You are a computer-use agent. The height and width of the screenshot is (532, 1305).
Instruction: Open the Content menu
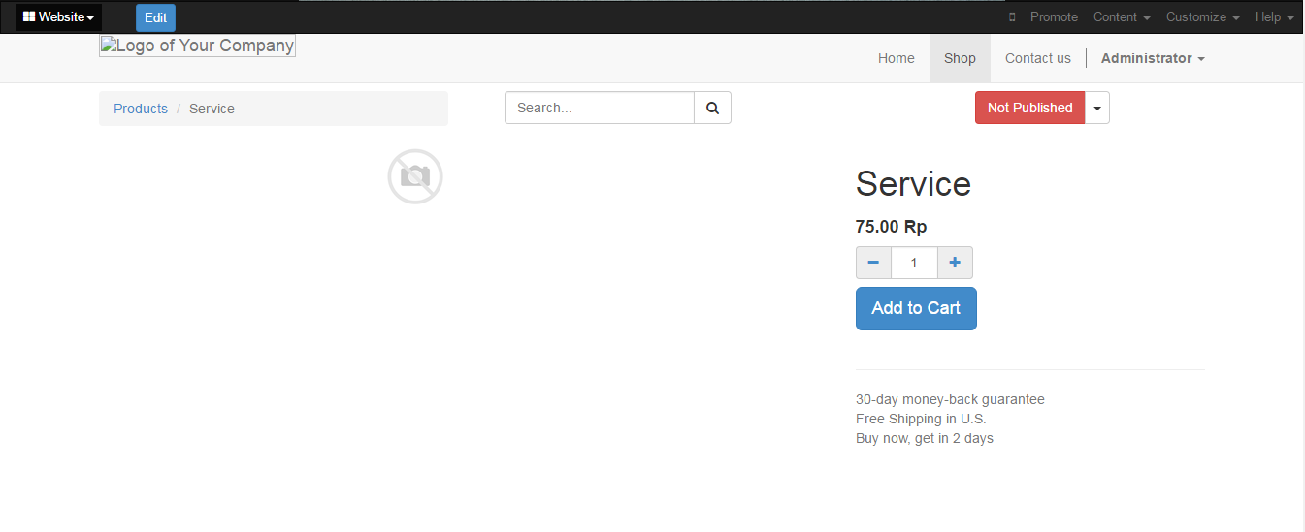pos(1122,17)
